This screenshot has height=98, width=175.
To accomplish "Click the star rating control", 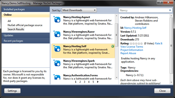I will [136, 43].
